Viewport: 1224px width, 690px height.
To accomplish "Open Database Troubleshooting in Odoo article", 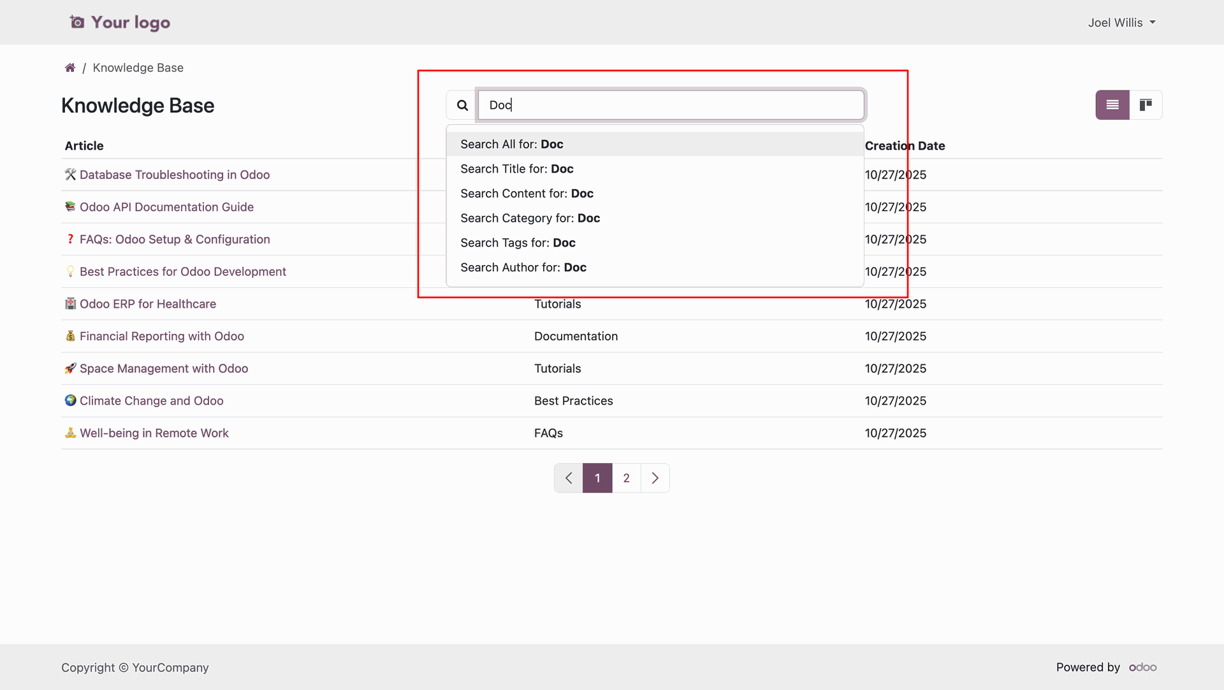I will [174, 175].
